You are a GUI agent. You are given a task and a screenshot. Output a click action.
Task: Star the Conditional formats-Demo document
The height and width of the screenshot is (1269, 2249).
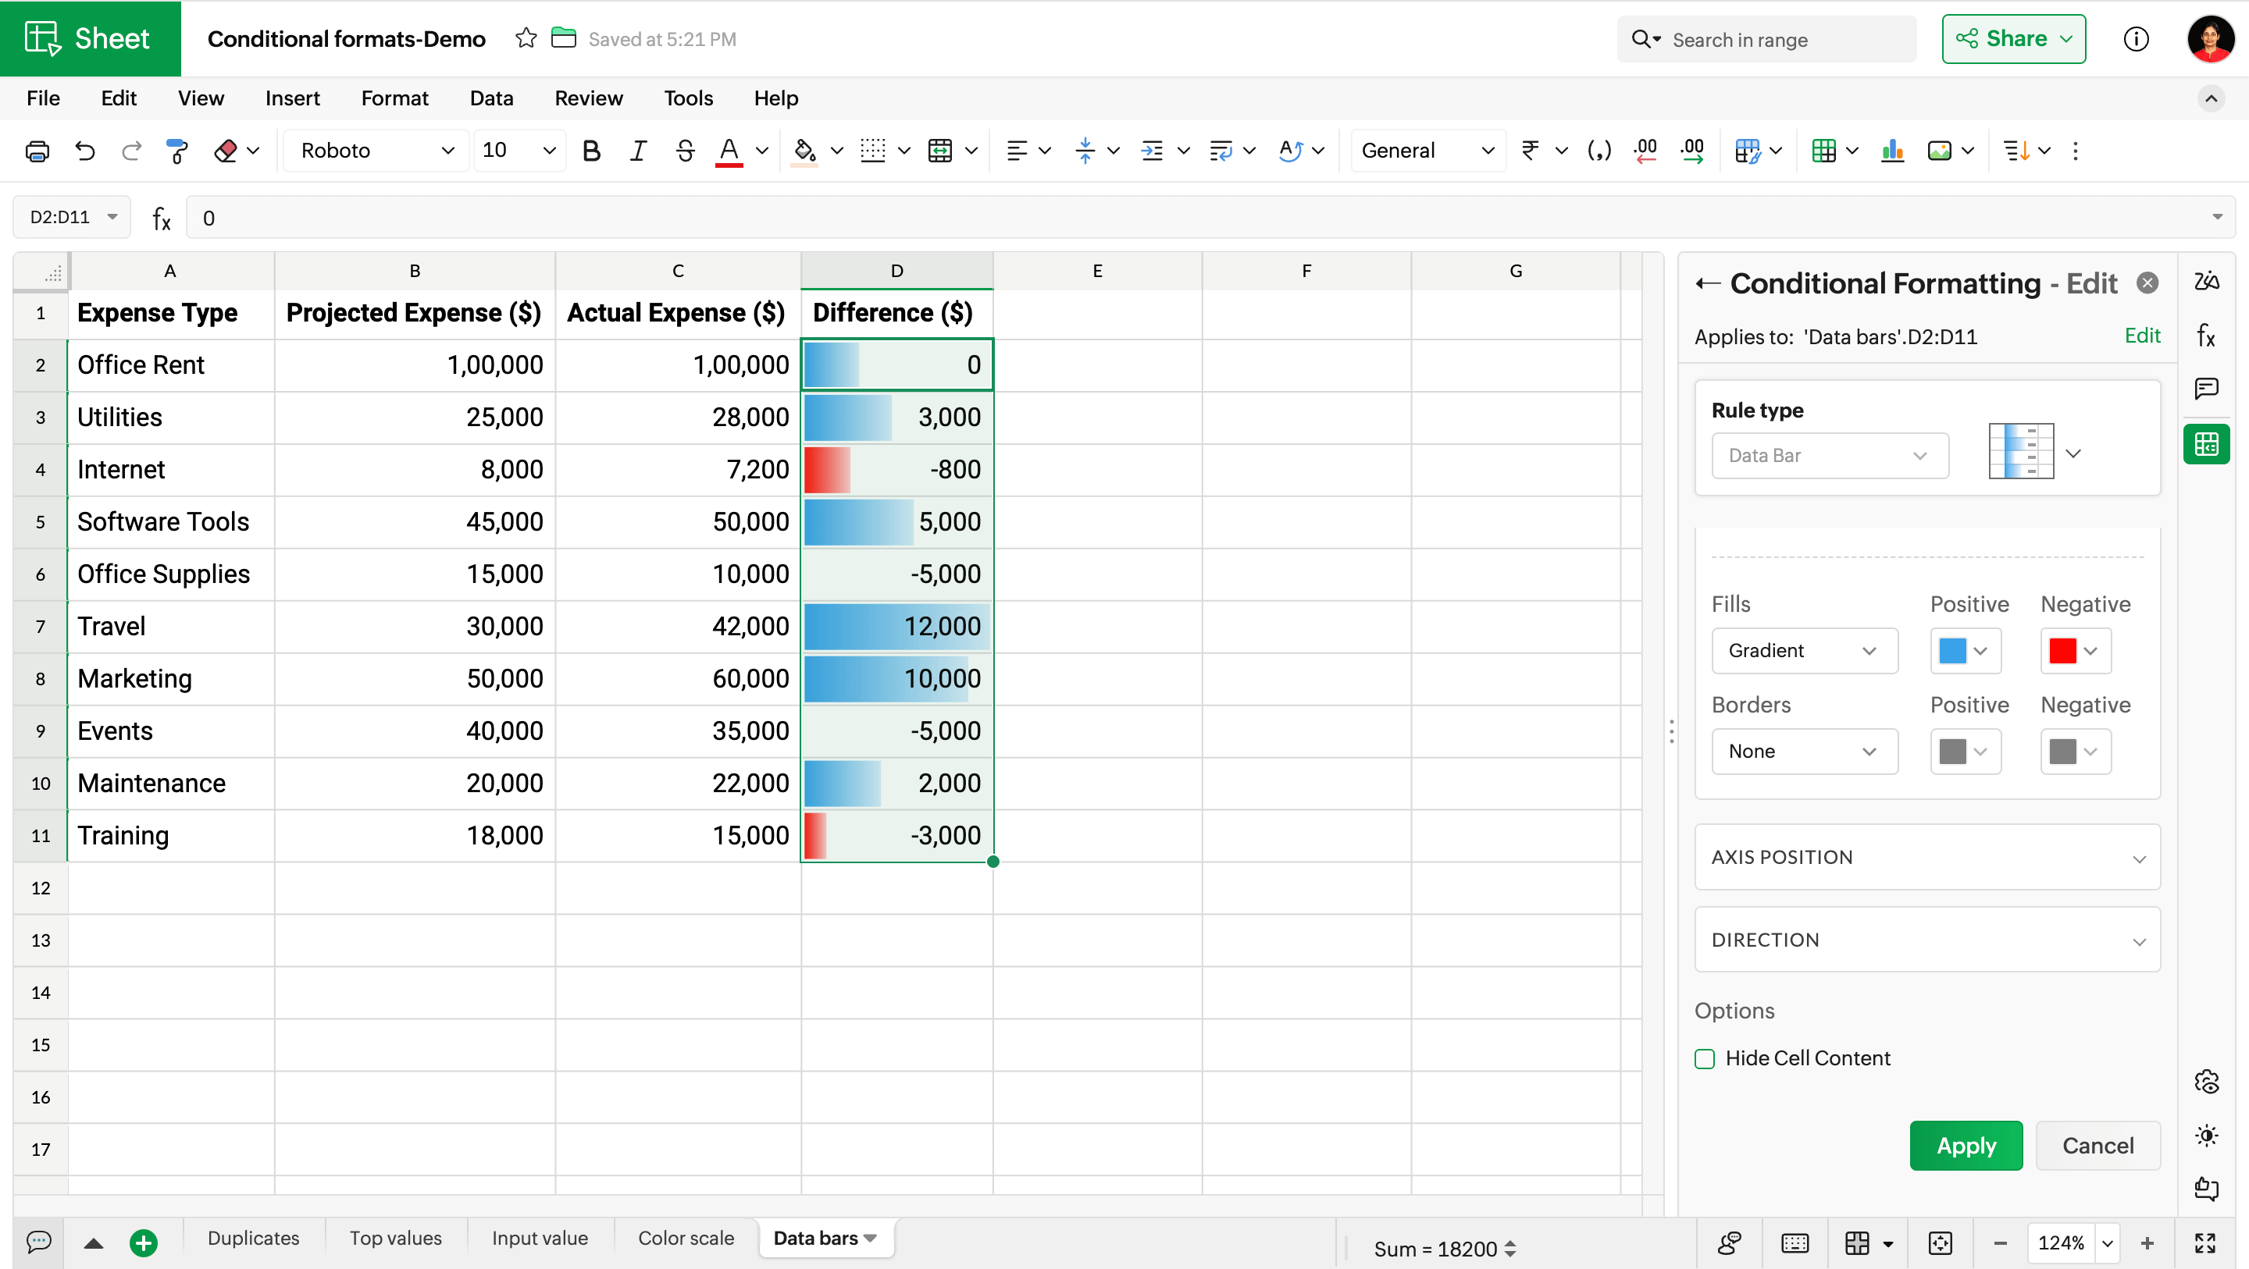point(526,38)
